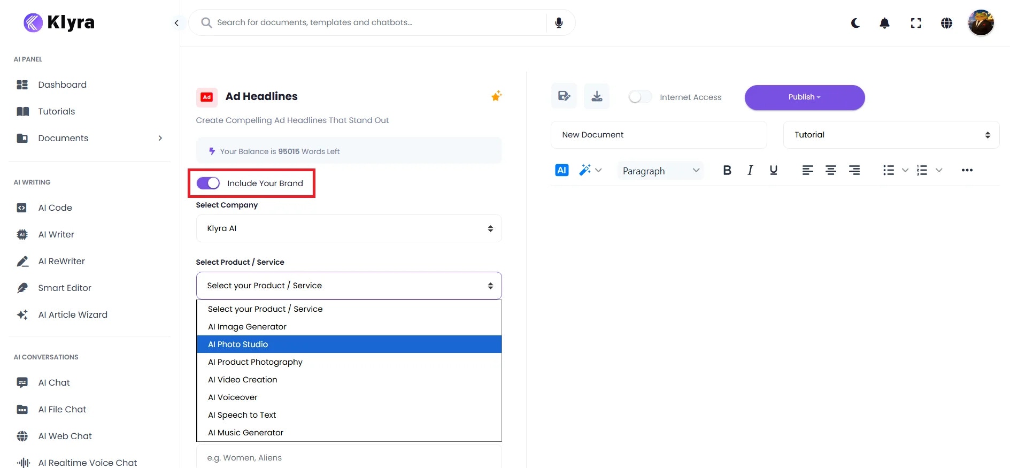
Task: Open the language globe menu
Action: 946,23
